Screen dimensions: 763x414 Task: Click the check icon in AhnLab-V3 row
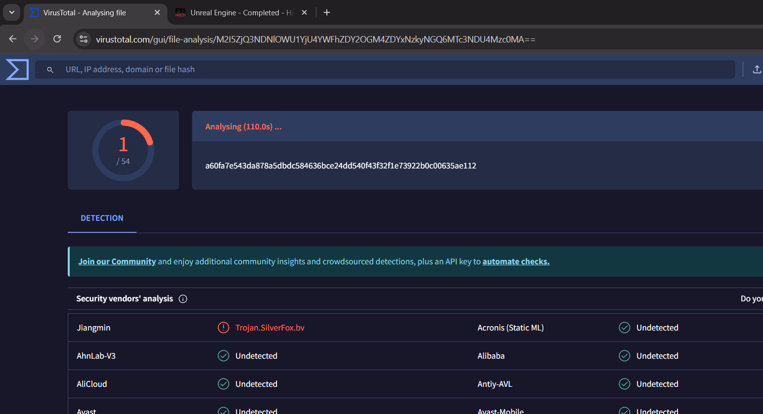224,356
